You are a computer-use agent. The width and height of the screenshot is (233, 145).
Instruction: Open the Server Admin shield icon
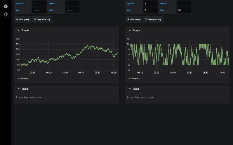[6, 14]
